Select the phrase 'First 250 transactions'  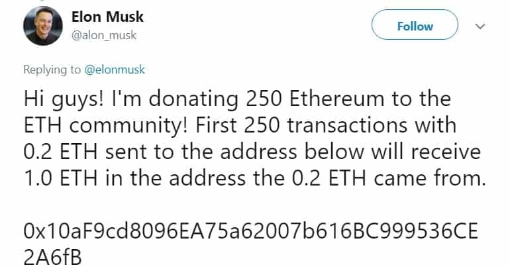pos(301,125)
